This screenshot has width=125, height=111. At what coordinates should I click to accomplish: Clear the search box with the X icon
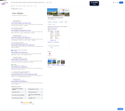45,3
